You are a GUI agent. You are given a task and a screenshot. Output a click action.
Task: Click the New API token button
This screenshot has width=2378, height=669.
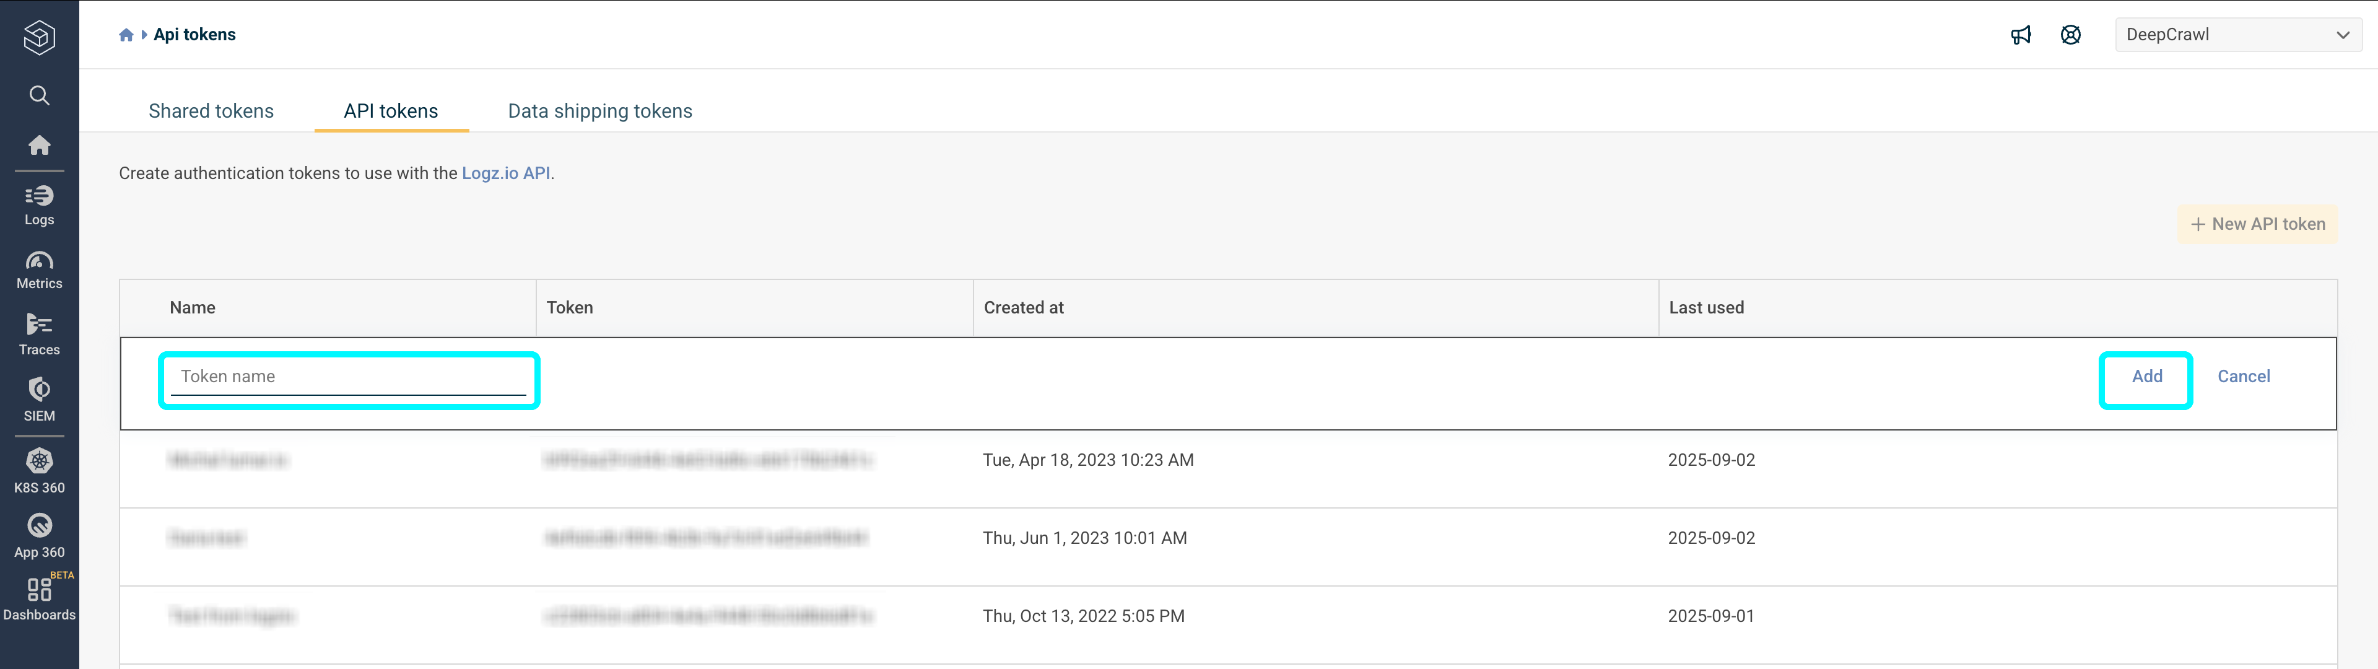(2257, 224)
